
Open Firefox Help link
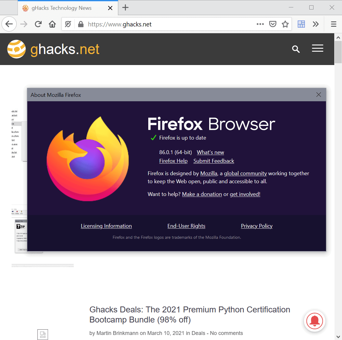[174, 161]
